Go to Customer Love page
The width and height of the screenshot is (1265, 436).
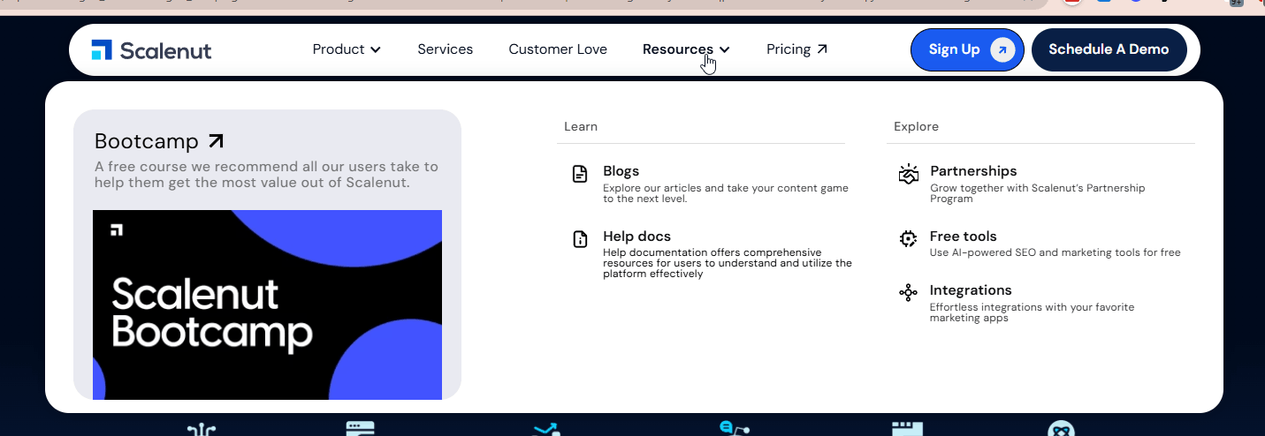558,49
